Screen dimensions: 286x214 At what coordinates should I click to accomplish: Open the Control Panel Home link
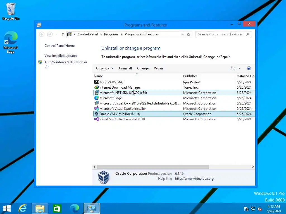[x=59, y=46]
